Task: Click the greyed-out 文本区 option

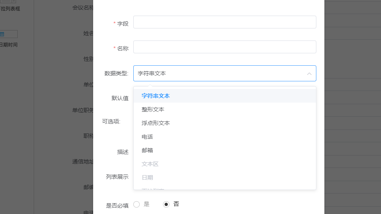Action: tap(150, 164)
